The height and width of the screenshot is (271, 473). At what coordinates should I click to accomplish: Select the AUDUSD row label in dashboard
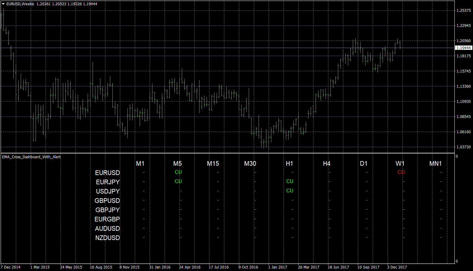click(x=107, y=229)
